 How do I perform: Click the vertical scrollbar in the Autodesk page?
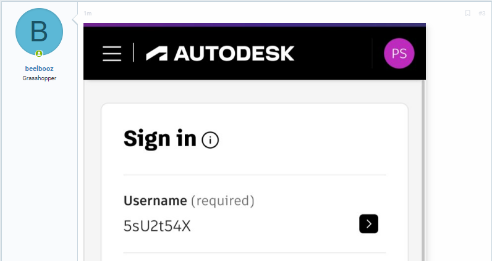(423, 170)
